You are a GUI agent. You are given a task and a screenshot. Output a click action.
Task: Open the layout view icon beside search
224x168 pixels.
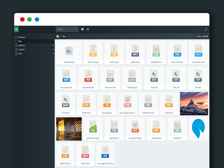83,29
